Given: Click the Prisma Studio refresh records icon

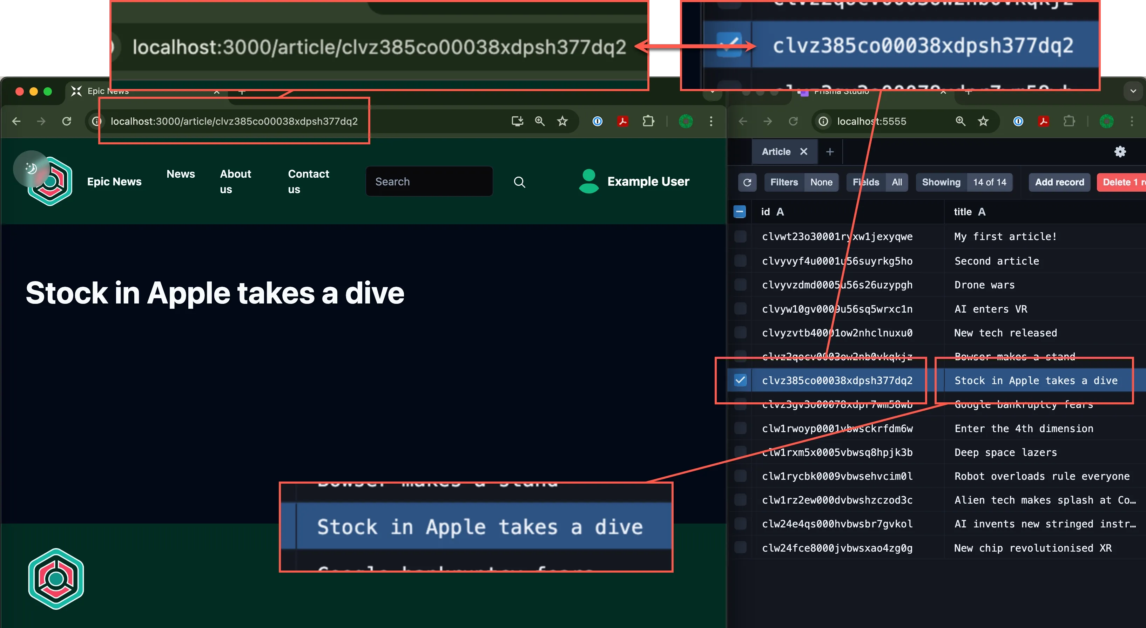Looking at the screenshot, I should tap(747, 182).
